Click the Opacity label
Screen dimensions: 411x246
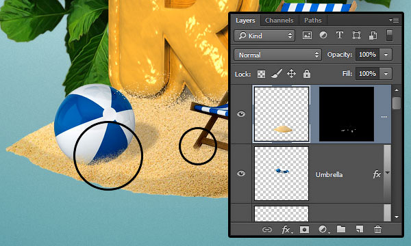coord(340,55)
